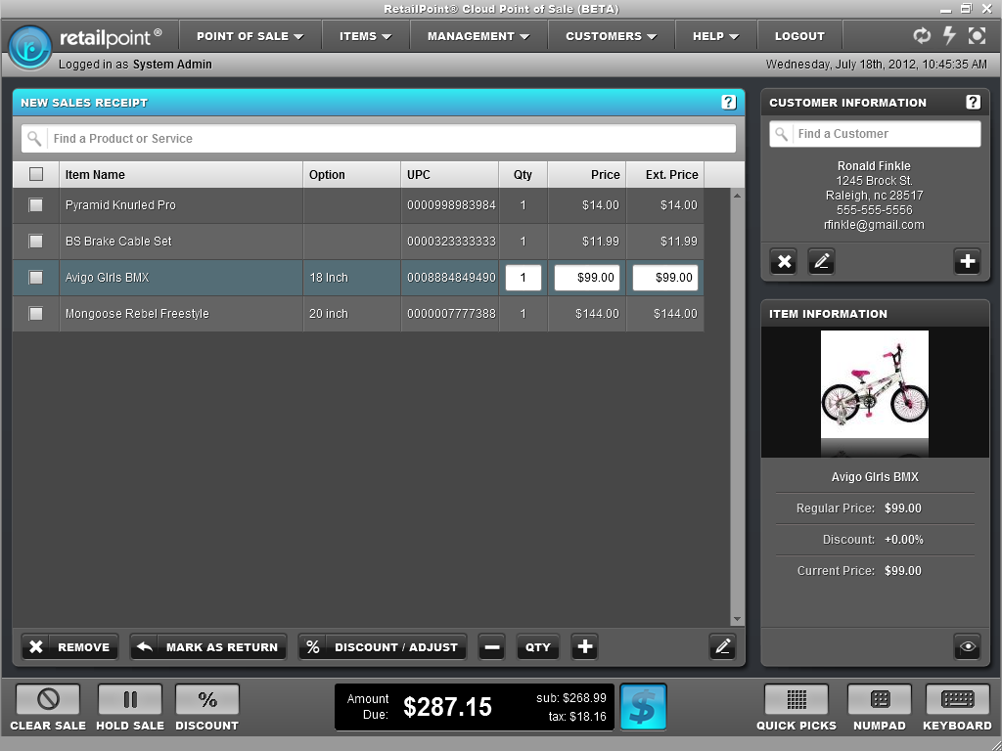
Task: Add new customer with plus icon
Action: click(x=967, y=261)
